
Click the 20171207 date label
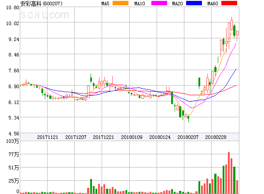click(x=76, y=137)
